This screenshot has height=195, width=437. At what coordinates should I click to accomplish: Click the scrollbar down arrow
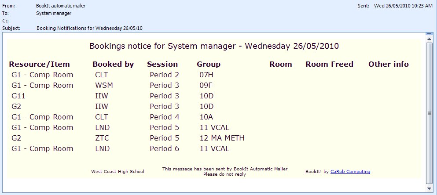[430, 189]
